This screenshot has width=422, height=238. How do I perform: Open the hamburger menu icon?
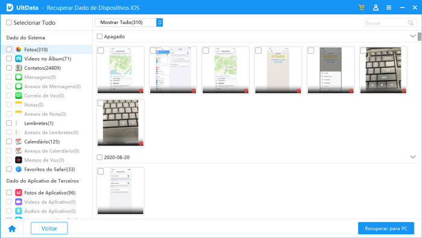tap(389, 7)
